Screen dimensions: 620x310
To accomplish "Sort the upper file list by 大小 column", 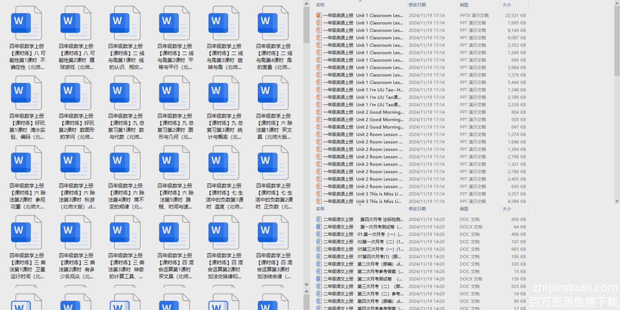I will click(506, 5).
